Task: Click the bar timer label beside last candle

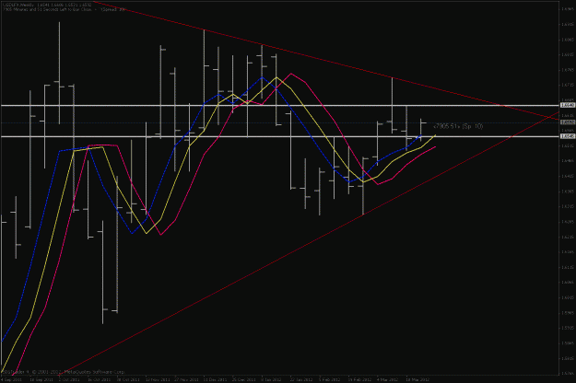Action: click(458, 126)
